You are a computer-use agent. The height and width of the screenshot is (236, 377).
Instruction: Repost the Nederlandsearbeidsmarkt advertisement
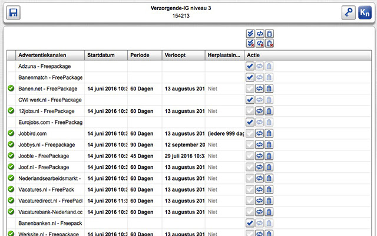(x=259, y=178)
